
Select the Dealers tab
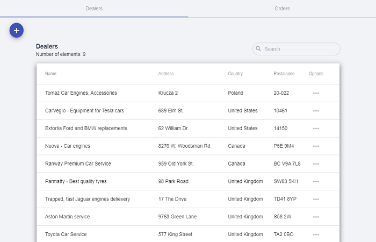tap(94, 9)
